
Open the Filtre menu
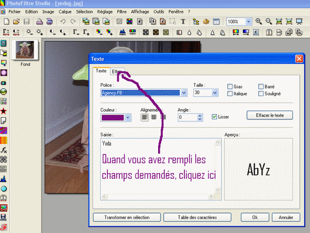(x=121, y=12)
